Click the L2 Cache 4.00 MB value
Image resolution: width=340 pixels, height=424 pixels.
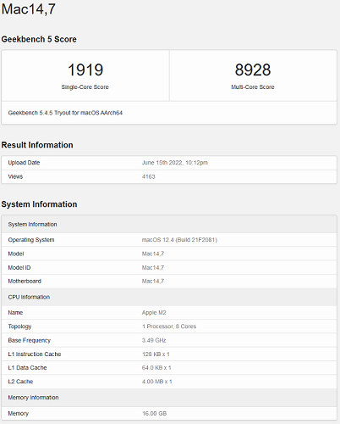[x=156, y=382]
